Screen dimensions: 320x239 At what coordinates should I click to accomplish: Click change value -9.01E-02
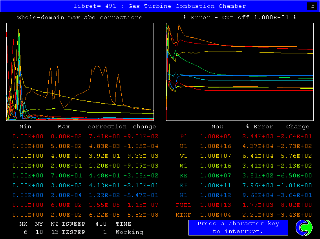click(x=141, y=137)
